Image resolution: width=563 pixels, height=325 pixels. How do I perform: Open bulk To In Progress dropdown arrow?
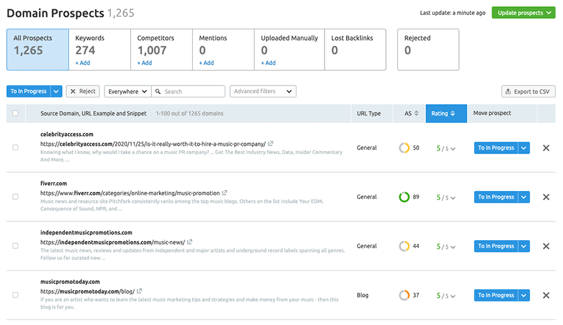[56, 91]
